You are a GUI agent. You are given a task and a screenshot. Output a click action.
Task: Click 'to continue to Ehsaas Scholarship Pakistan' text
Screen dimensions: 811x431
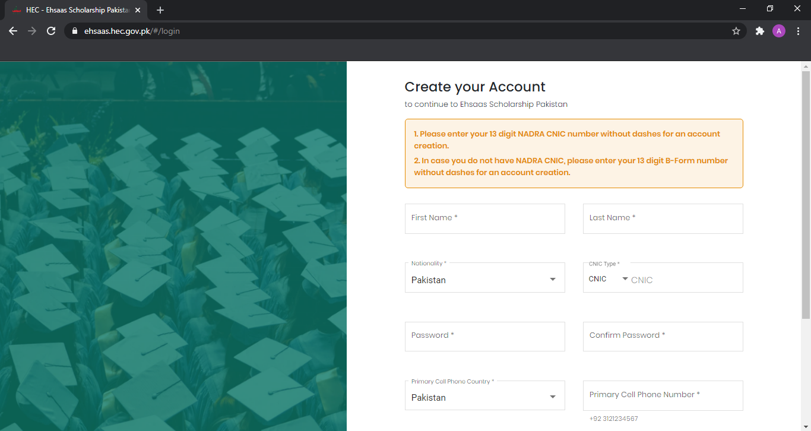[486, 104]
